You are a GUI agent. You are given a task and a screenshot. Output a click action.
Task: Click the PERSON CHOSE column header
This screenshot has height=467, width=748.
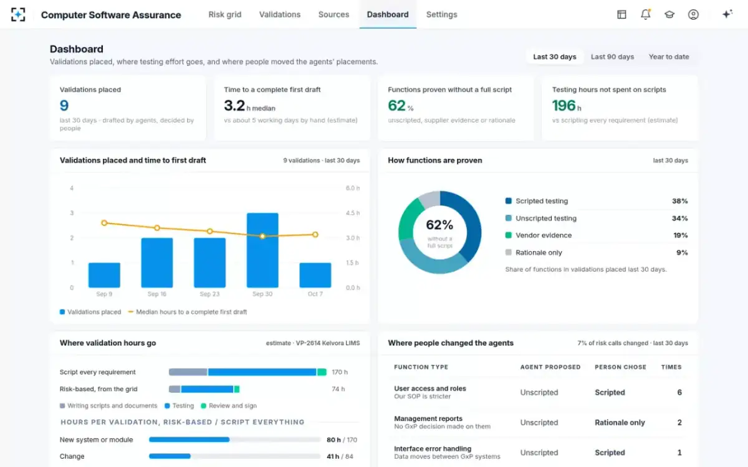[621, 367]
